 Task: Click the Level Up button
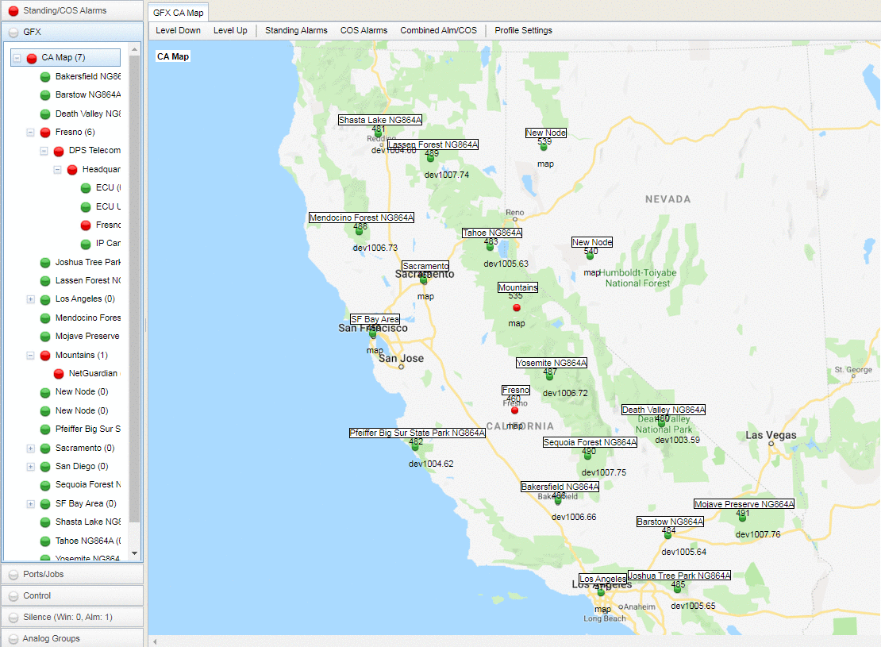230,30
